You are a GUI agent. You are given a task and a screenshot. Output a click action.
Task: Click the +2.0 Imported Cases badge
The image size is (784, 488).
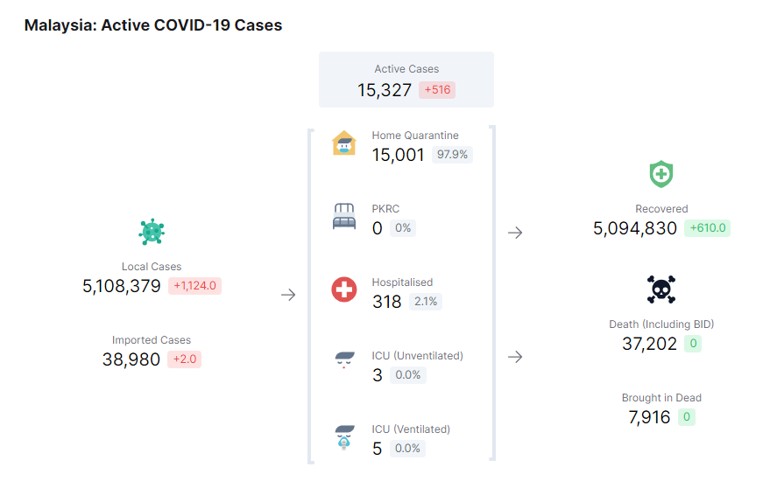pos(184,359)
